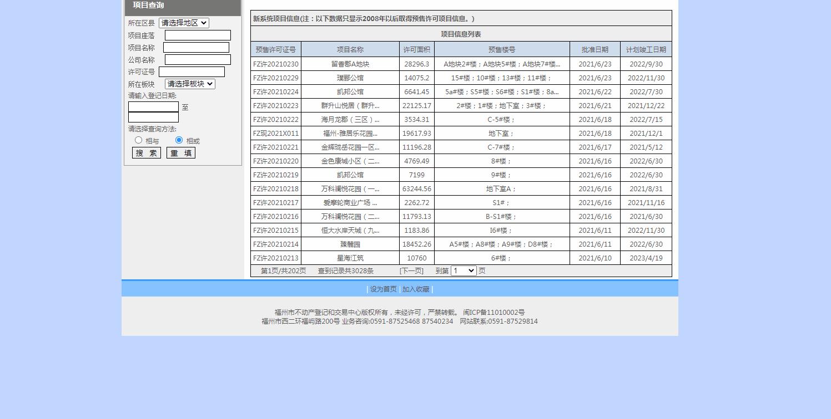
Task: Click the 项目座落 project location input field
Action: 198,35
